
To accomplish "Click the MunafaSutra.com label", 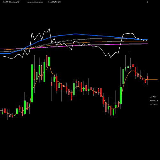I will [35, 2].
